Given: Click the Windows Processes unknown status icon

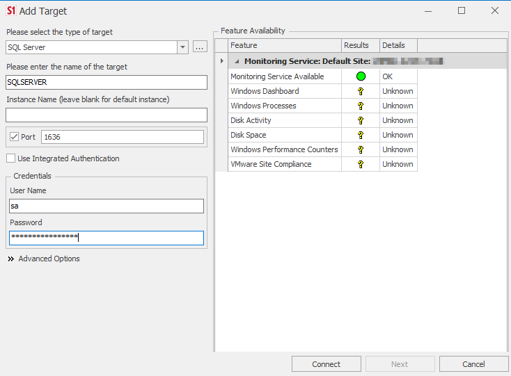Looking at the screenshot, I should pos(361,106).
